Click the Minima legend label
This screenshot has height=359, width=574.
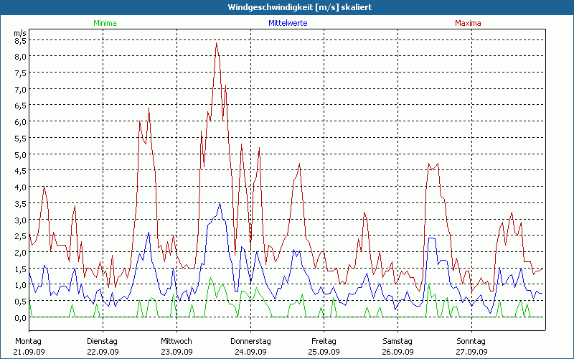pos(105,23)
